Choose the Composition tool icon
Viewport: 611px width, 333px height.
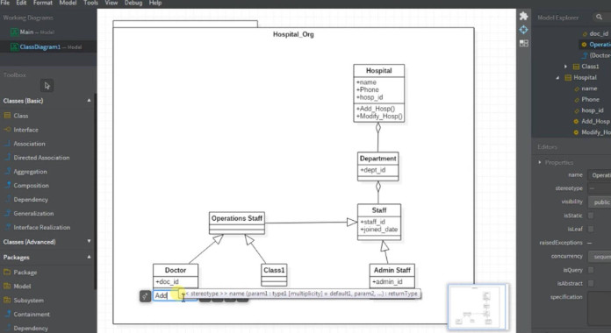click(7, 185)
